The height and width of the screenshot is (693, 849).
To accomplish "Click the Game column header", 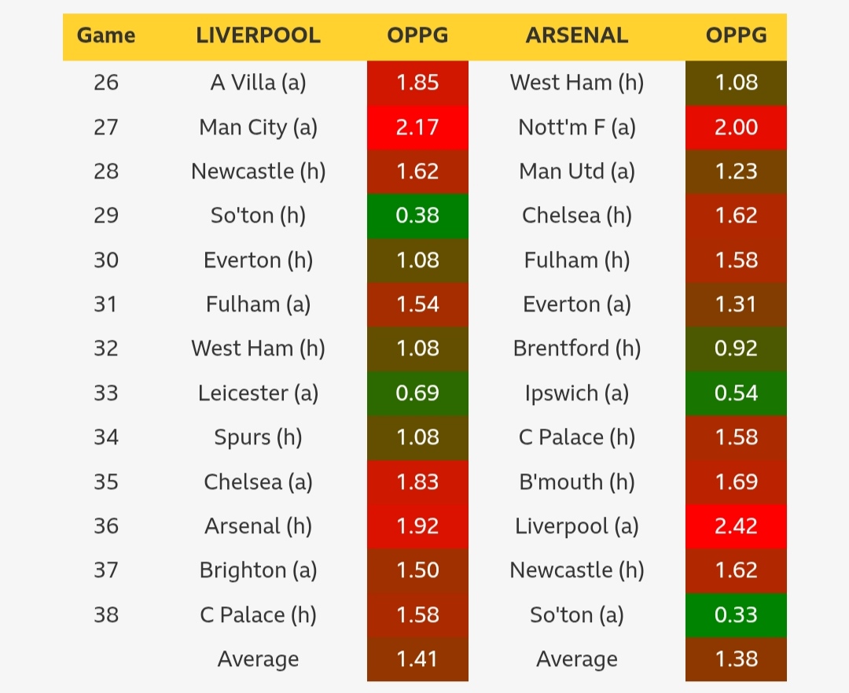I will (x=106, y=36).
